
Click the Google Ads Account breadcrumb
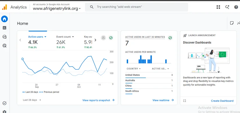[x=59, y=4]
